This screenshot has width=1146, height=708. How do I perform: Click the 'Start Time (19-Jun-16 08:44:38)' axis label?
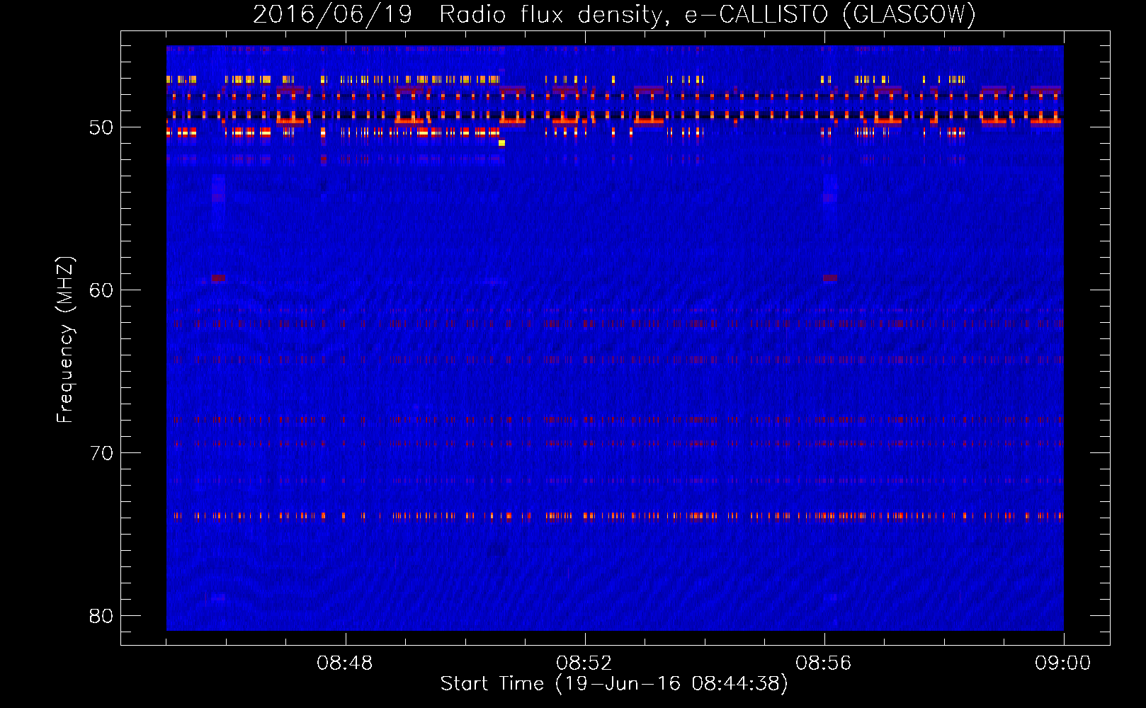pos(614,684)
